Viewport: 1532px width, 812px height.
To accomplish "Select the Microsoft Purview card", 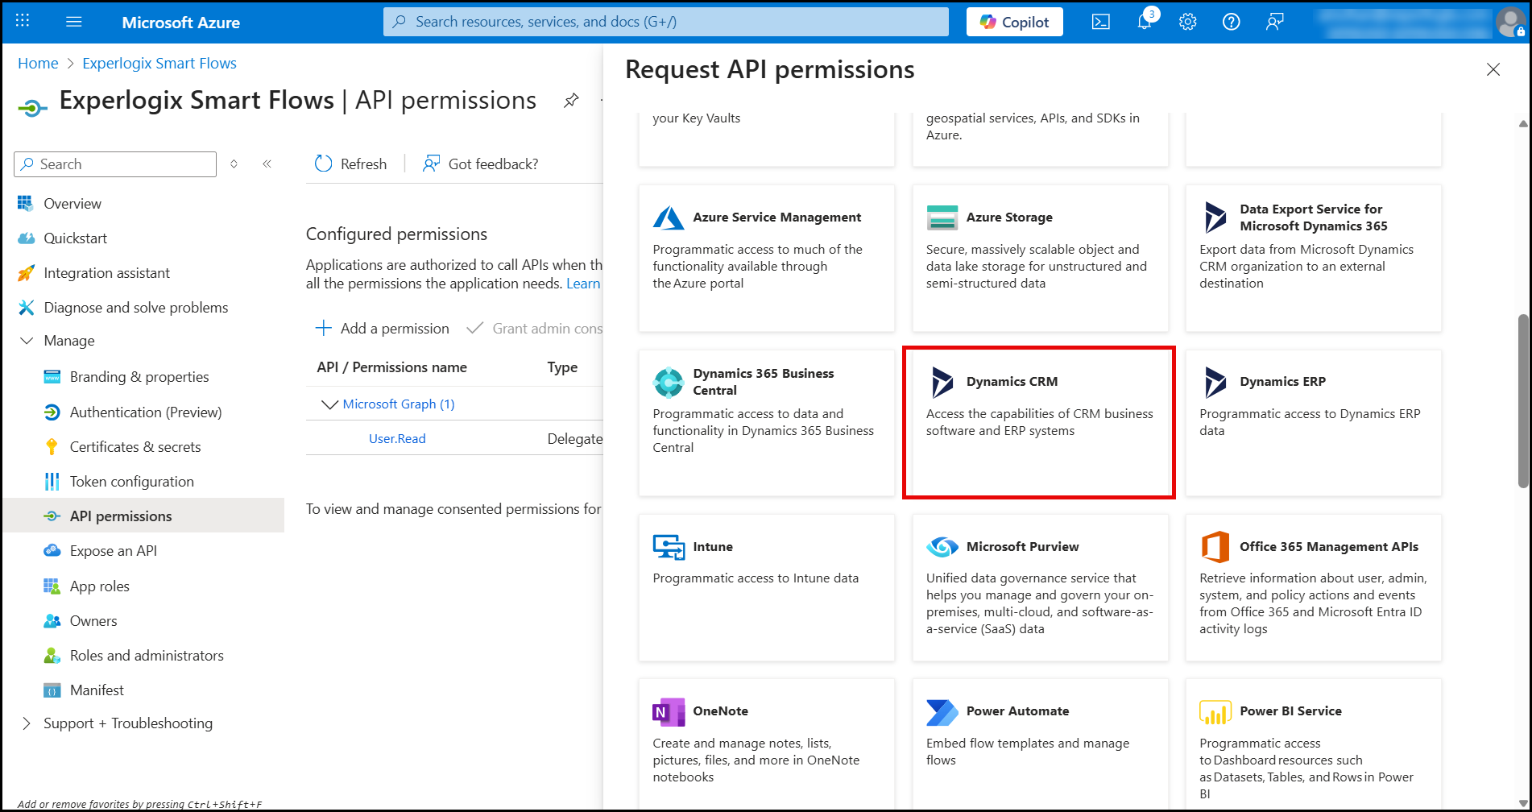I will (x=1040, y=588).
